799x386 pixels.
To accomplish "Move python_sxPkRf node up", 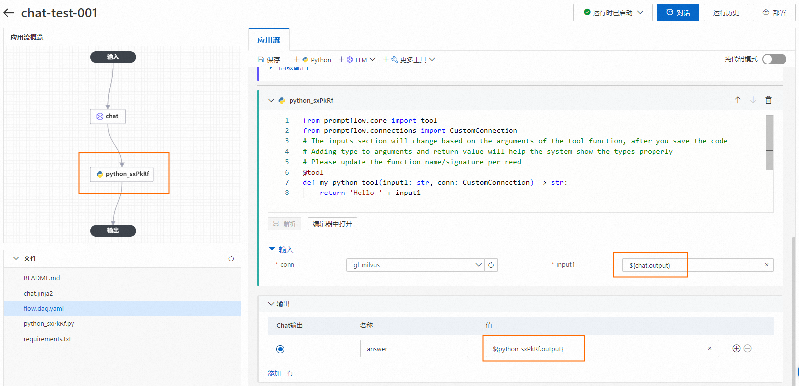I will [x=738, y=100].
